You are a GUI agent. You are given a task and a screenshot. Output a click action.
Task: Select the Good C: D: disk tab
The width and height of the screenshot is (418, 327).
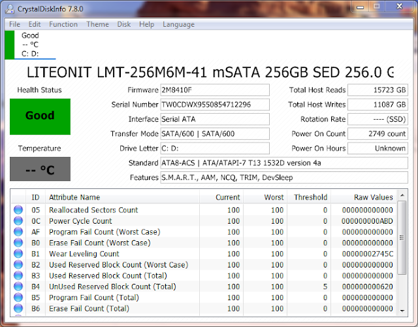(x=30, y=44)
